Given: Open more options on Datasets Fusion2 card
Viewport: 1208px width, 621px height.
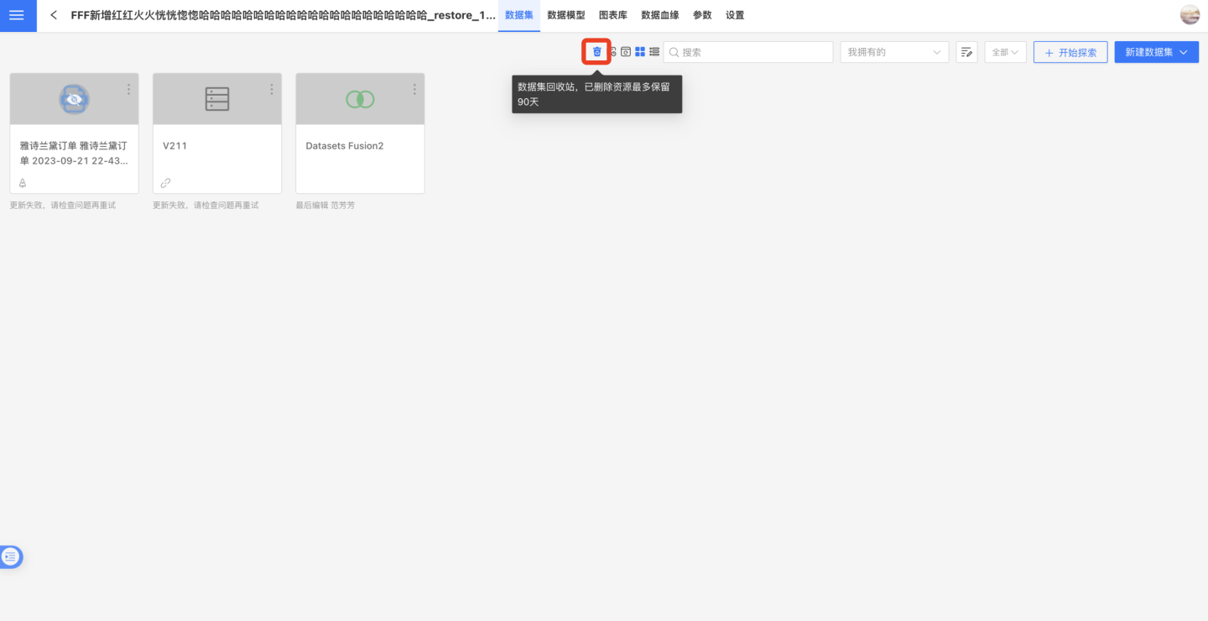Looking at the screenshot, I should pyautogui.click(x=414, y=89).
